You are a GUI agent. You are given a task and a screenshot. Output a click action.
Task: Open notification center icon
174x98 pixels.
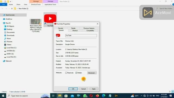(x=171, y=96)
